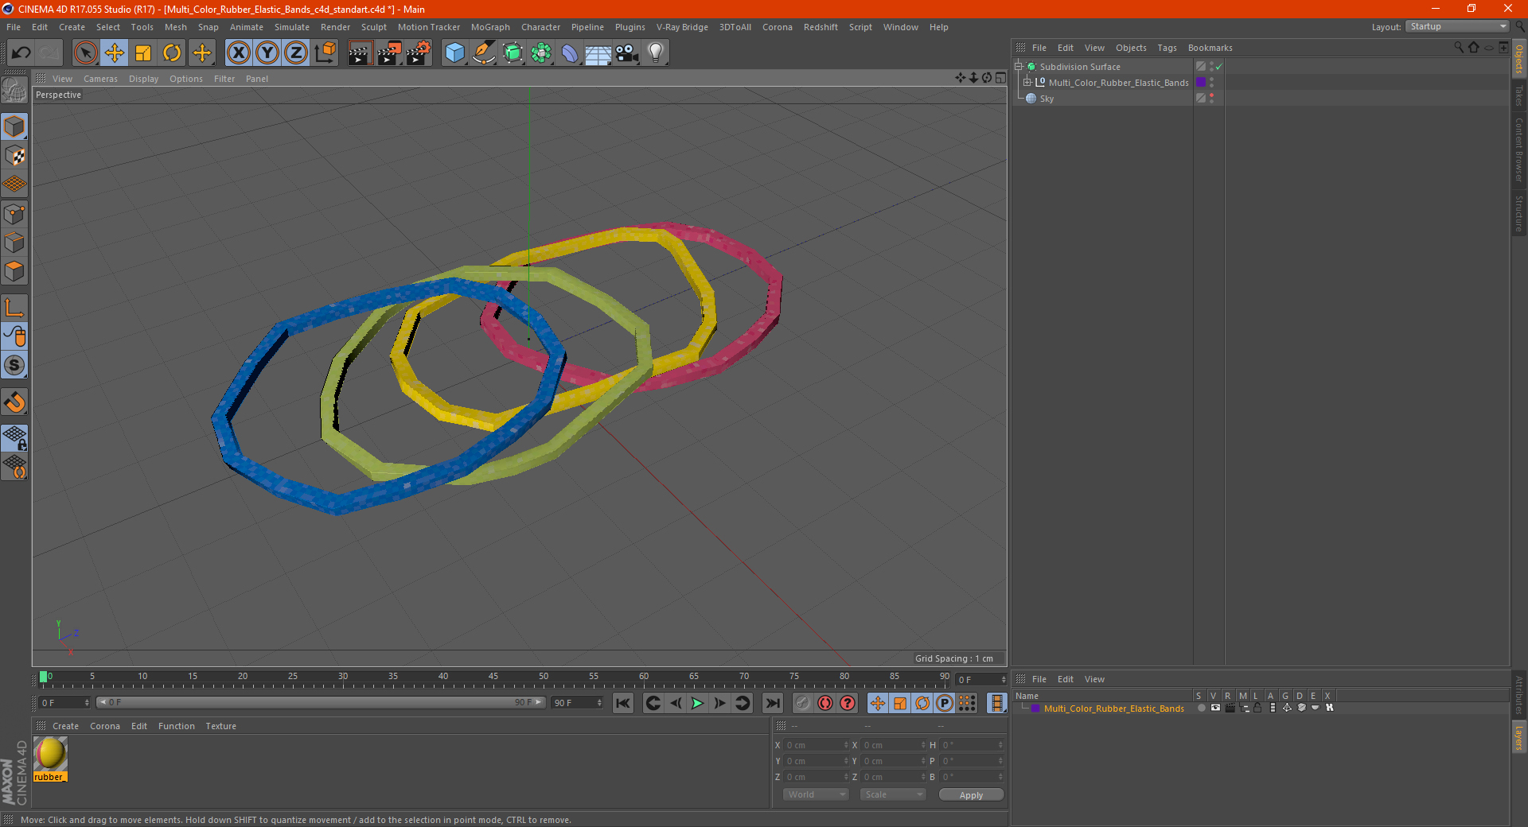Collapse the Subdivision Surface tree item
This screenshot has width=1528, height=827.
pos(1019,67)
